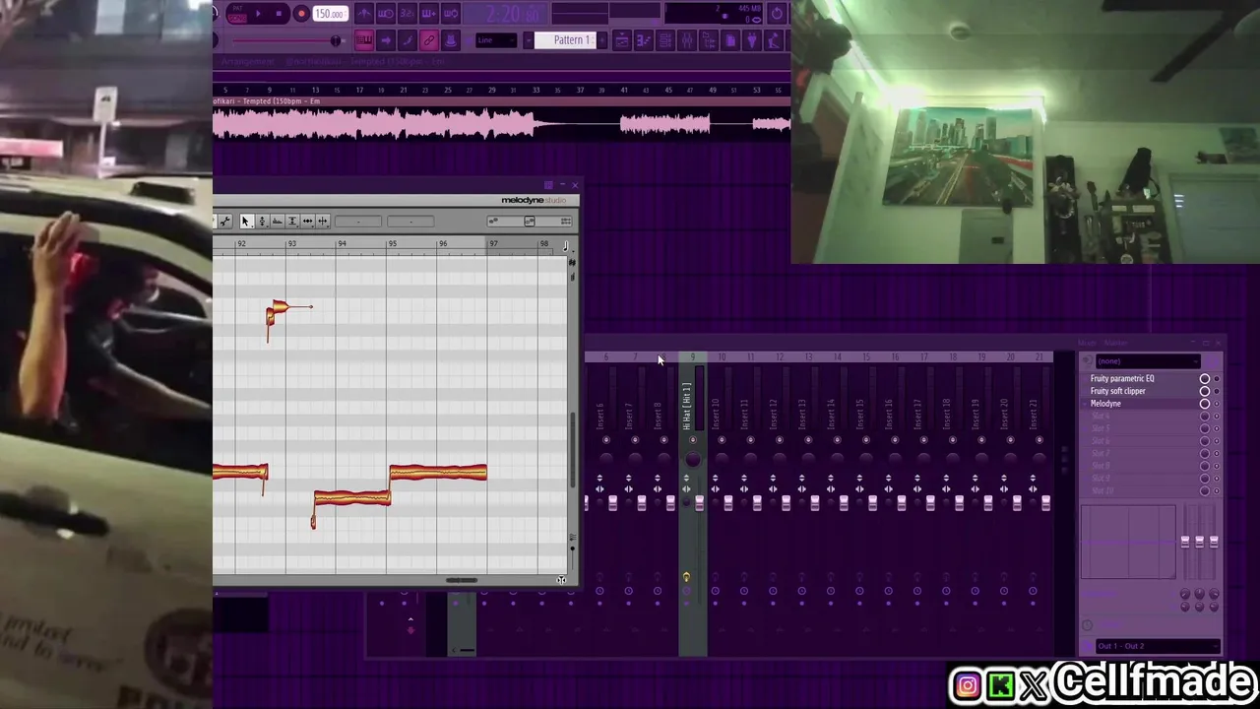Open the Melodyne quarter-note time grid dropdown
The width and height of the screenshot is (1260, 709).
tap(568, 246)
